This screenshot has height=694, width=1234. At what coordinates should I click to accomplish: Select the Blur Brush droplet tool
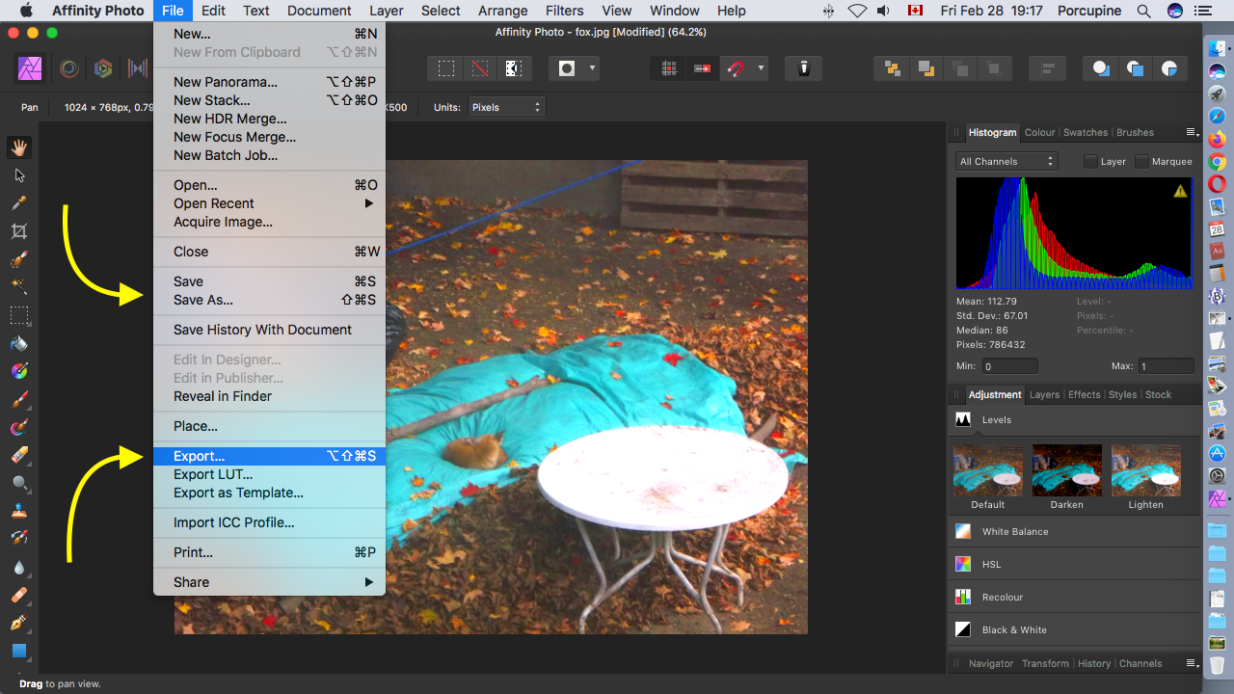tap(18, 568)
